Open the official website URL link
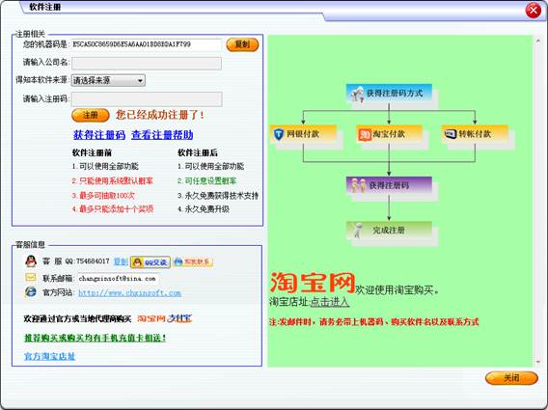The width and height of the screenshot is (548, 410). pyautogui.click(x=129, y=293)
